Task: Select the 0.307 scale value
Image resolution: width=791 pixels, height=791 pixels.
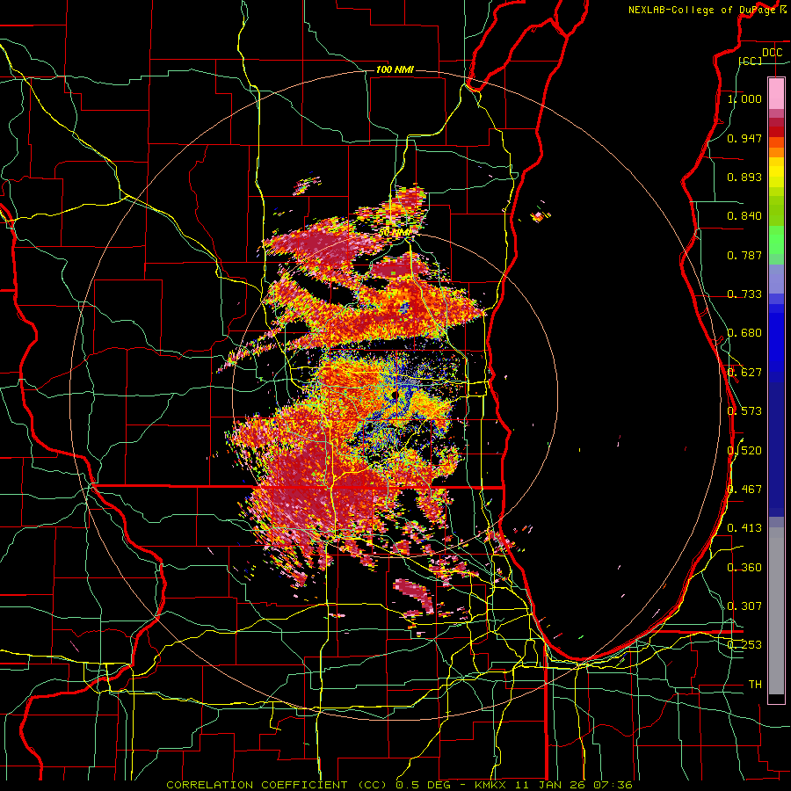Action: pyautogui.click(x=744, y=606)
